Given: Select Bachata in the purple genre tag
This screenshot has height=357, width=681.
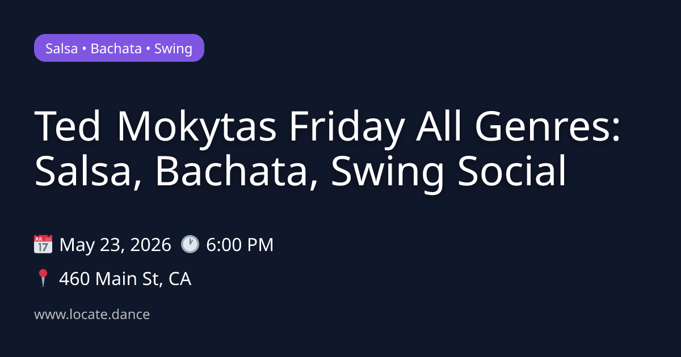Looking at the screenshot, I should click(116, 48).
